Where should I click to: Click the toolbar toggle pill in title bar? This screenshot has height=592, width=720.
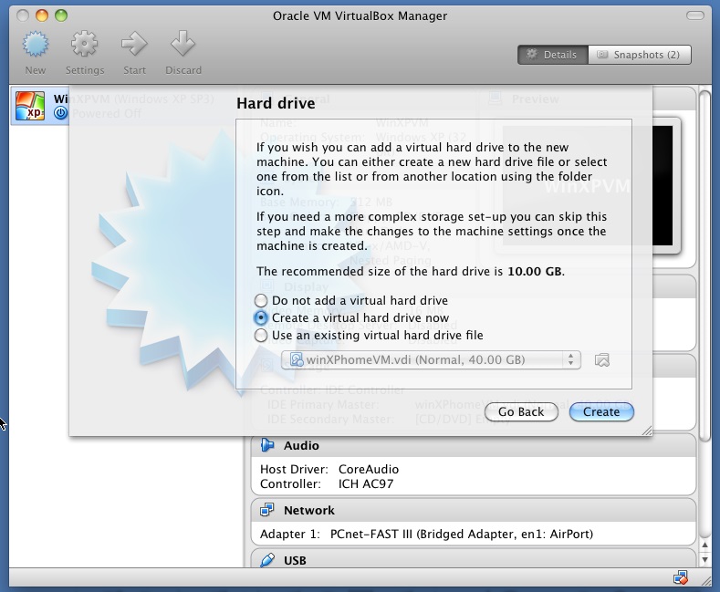click(695, 16)
